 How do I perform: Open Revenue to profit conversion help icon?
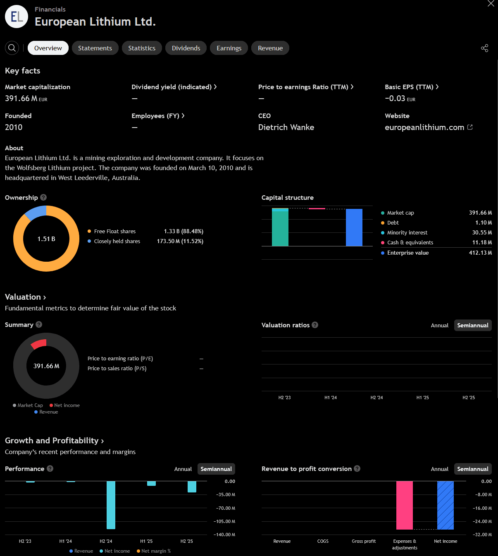point(357,468)
